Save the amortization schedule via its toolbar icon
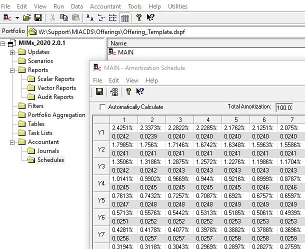The image size is (305, 249). 99,91
